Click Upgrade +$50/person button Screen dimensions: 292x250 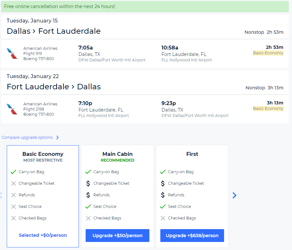(118, 236)
